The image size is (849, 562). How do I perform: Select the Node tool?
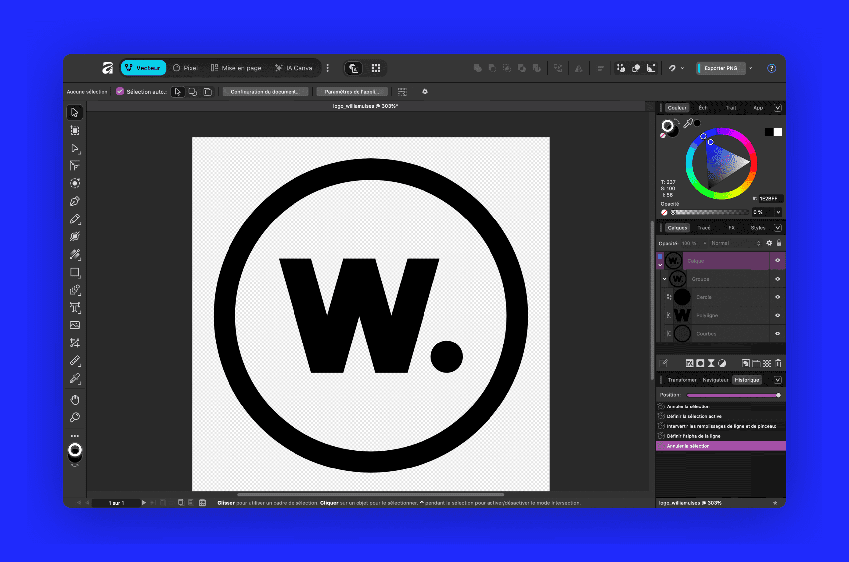tap(75, 149)
